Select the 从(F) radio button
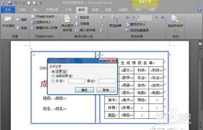 tap(53, 81)
